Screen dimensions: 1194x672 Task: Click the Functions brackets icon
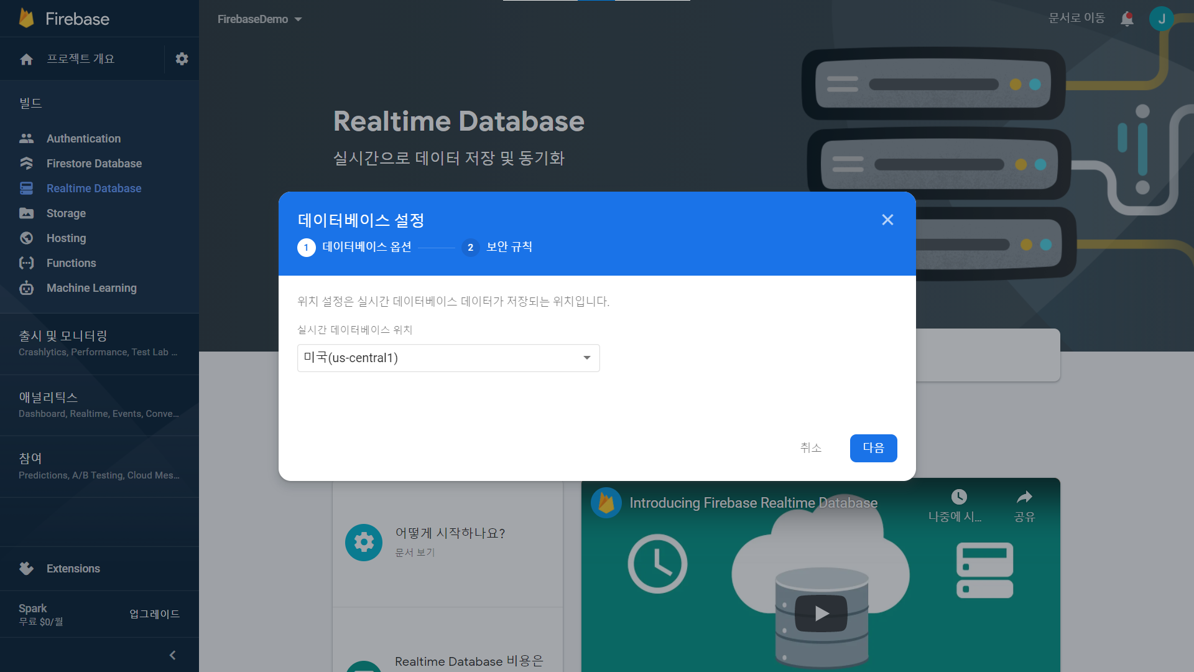[x=26, y=263]
